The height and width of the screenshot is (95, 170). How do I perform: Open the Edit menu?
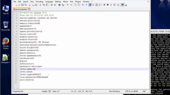[19, 2]
